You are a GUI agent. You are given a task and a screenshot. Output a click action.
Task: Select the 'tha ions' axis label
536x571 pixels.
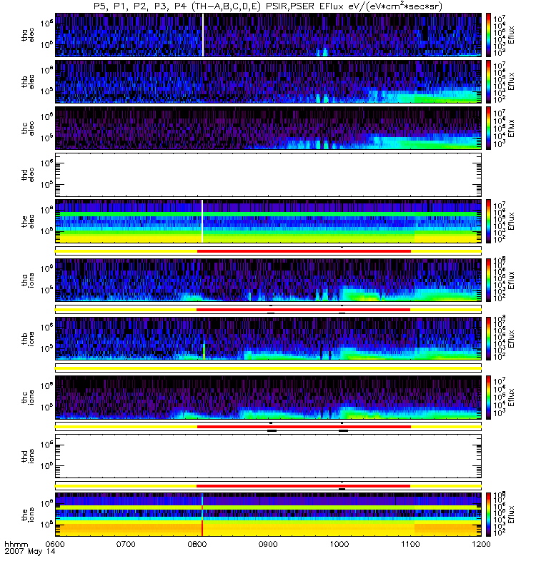[27, 280]
